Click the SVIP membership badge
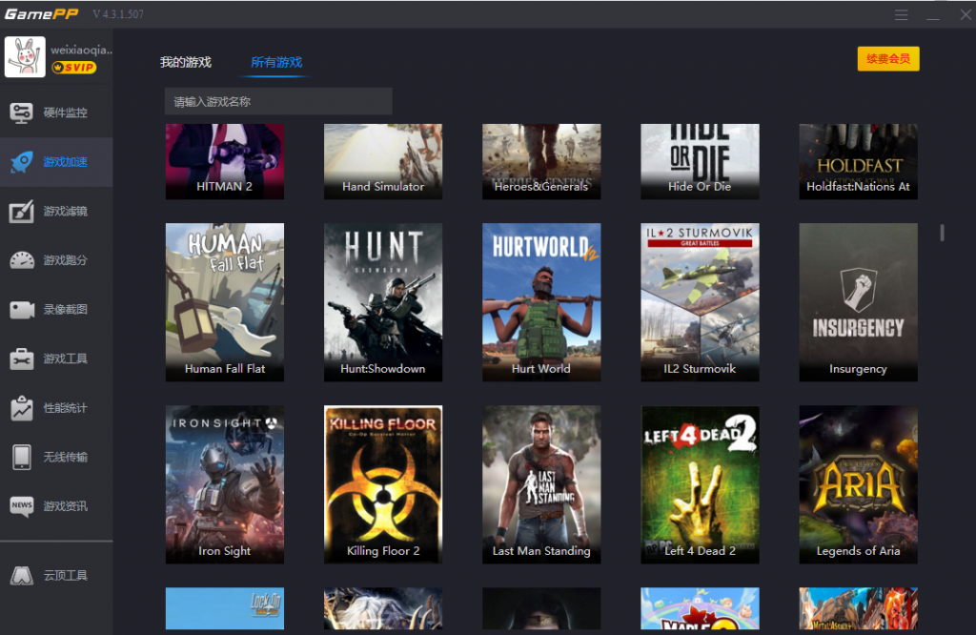The width and height of the screenshot is (976, 635). click(x=74, y=68)
